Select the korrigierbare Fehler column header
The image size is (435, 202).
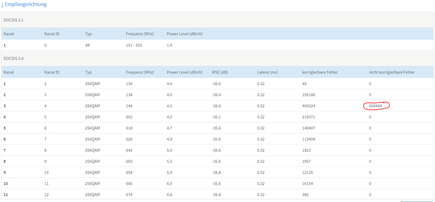coord(319,72)
